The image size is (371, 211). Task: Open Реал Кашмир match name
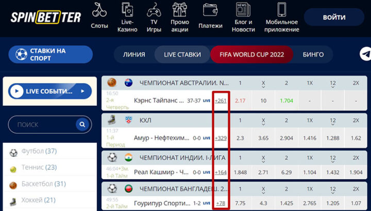pyautogui.click(x=161, y=172)
